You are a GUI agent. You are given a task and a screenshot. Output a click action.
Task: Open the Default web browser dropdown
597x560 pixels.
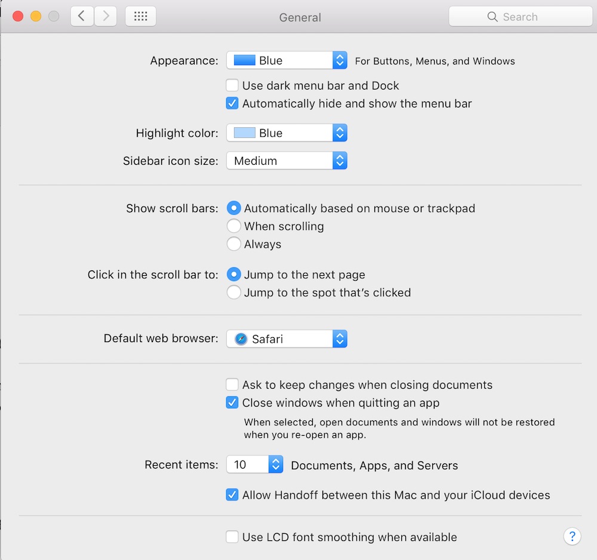287,339
